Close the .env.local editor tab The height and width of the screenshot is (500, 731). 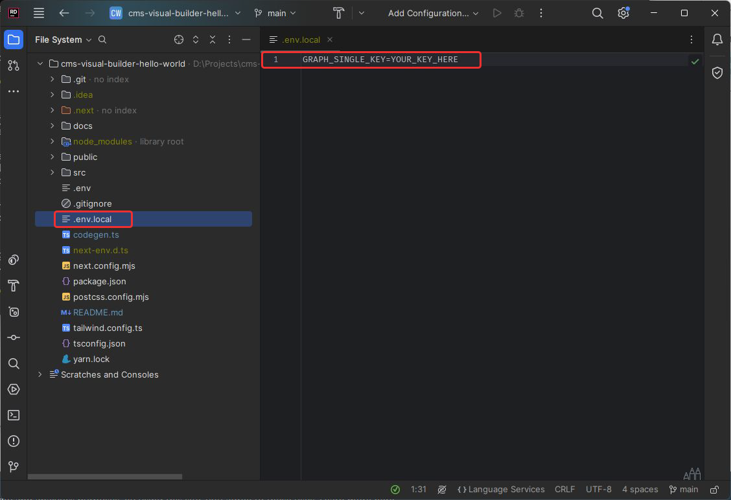pyautogui.click(x=330, y=40)
